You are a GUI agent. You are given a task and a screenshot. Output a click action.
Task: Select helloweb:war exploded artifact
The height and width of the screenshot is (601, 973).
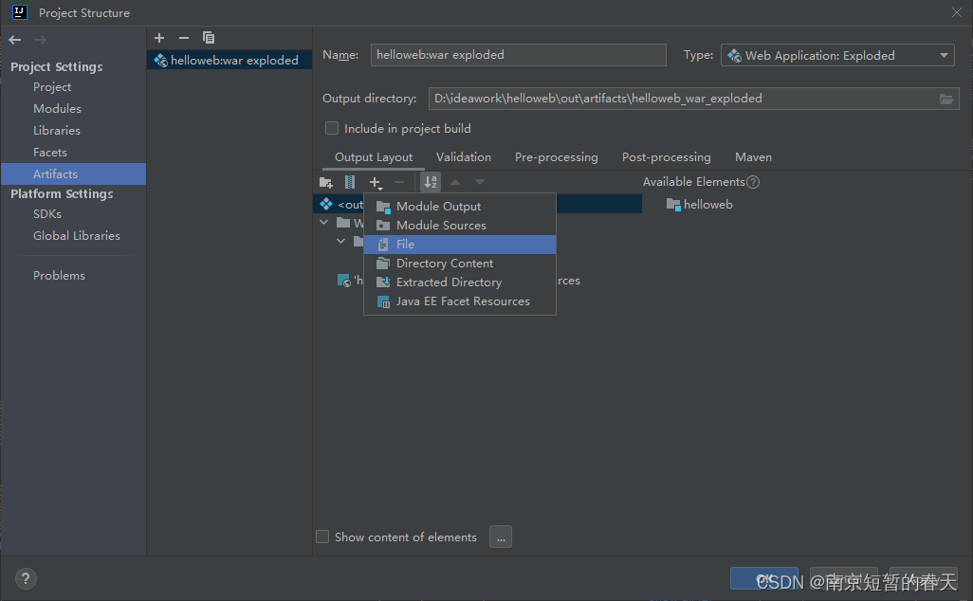tap(229, 60)
